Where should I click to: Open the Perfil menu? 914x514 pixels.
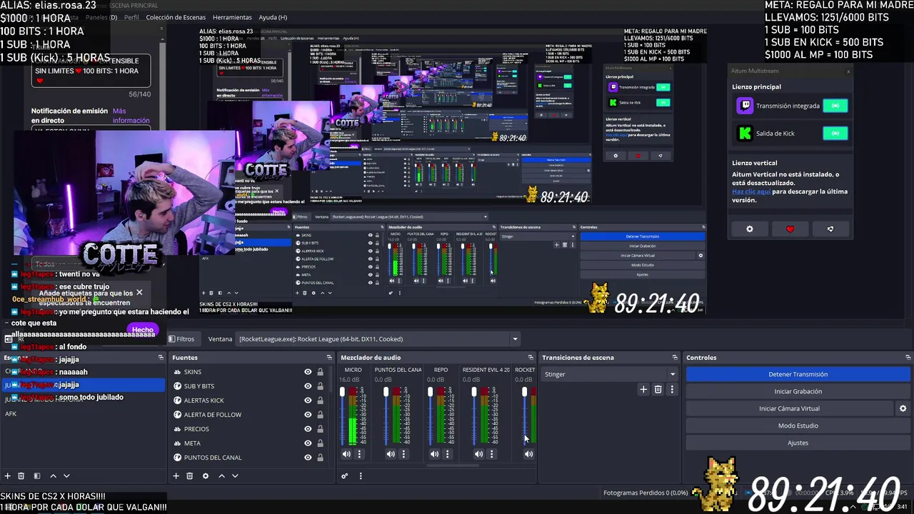131,17
